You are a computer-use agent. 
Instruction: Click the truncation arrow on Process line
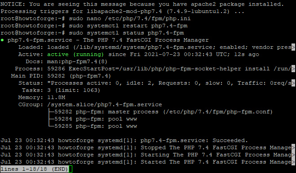tap(293, 69)
